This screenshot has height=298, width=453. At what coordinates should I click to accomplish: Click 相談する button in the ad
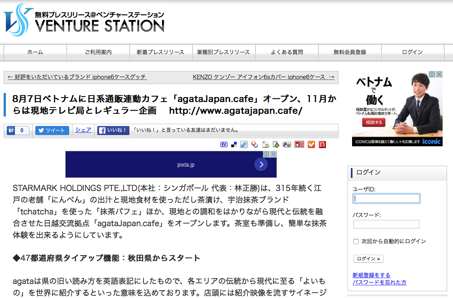(373, 122)
